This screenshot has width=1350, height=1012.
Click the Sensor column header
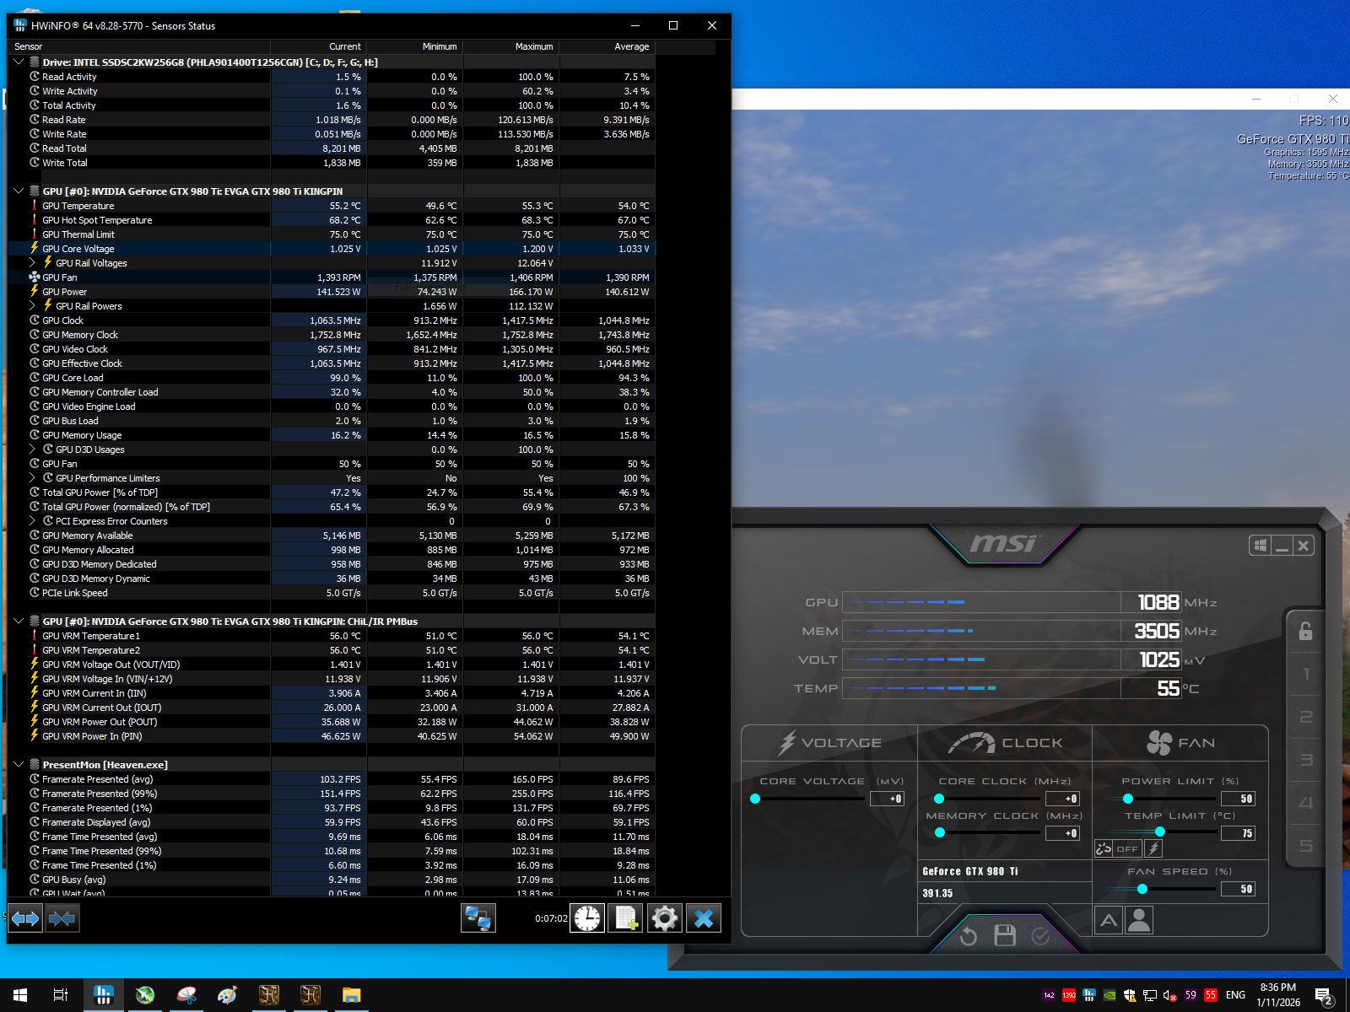pyautogui.click(x=139, y=46)
